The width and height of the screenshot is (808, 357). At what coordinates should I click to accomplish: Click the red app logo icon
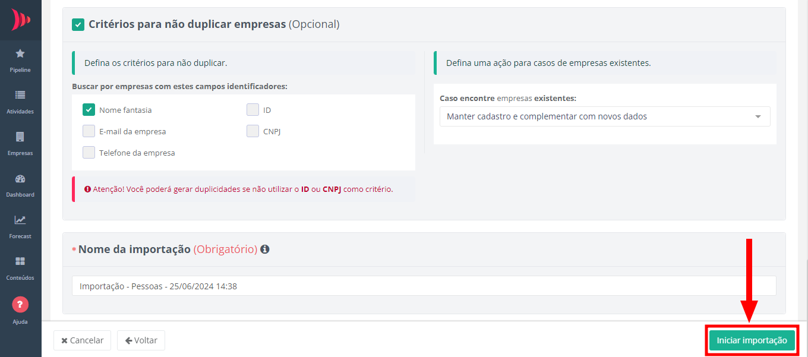pos(20,20)
